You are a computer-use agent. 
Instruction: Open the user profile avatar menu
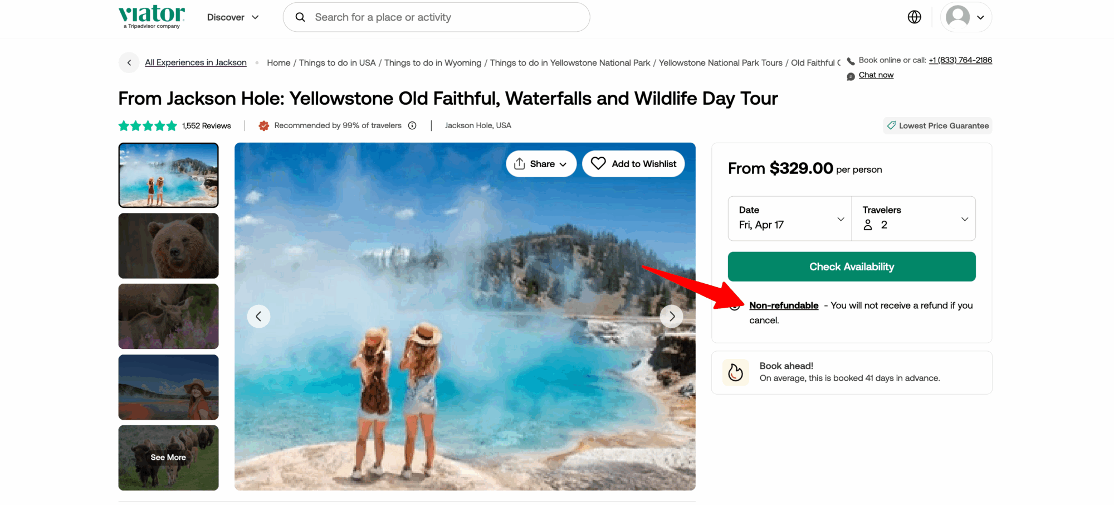pyautogui.click(x=965, y=17)
